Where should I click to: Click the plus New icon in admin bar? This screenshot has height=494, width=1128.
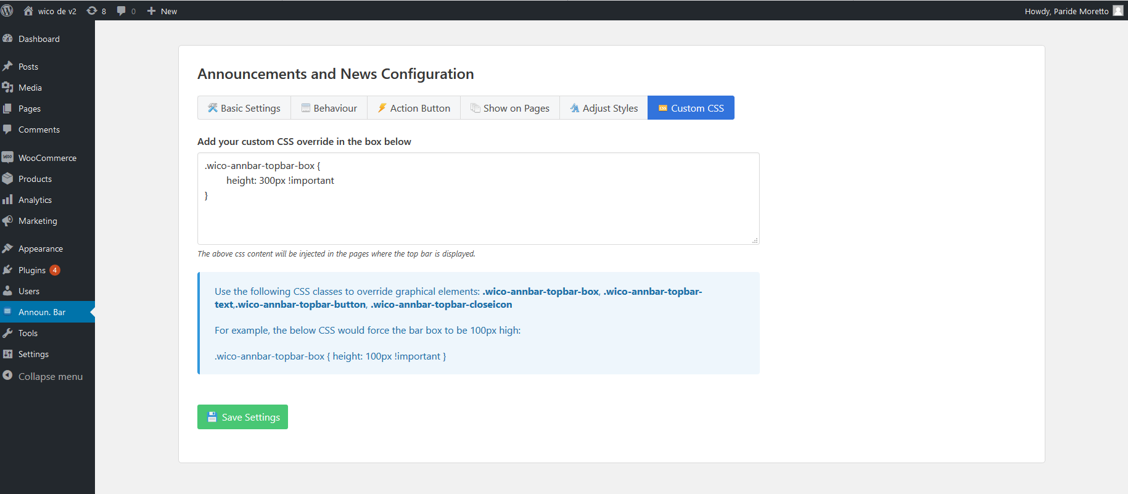tap(151, 10)
